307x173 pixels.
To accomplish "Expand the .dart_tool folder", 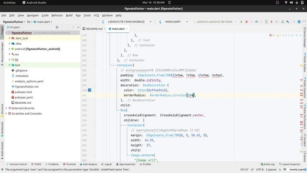I will 9,38.
